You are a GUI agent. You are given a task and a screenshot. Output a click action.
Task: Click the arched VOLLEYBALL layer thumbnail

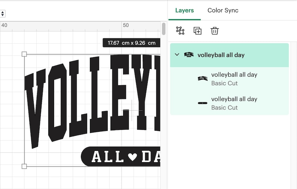(202, 78)
